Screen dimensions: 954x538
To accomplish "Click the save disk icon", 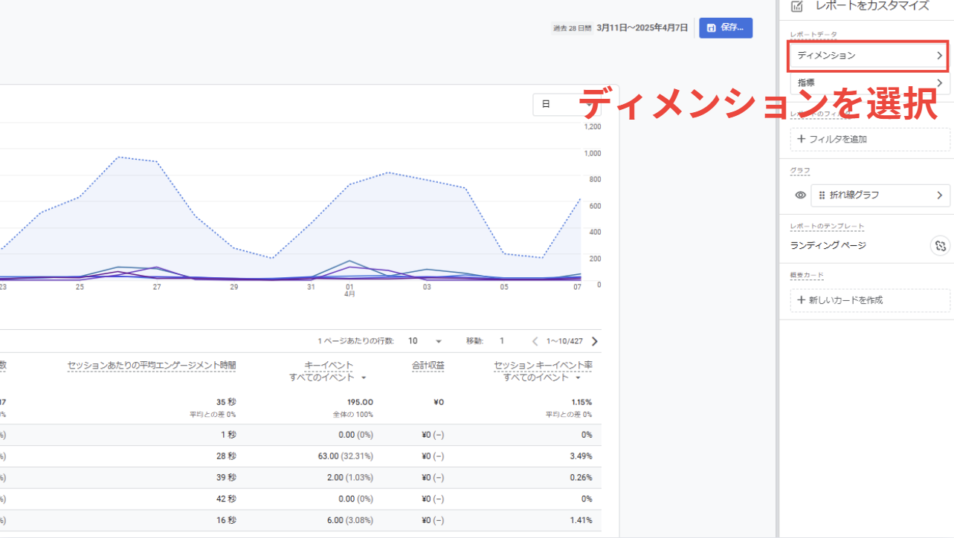I will [712, 28].
